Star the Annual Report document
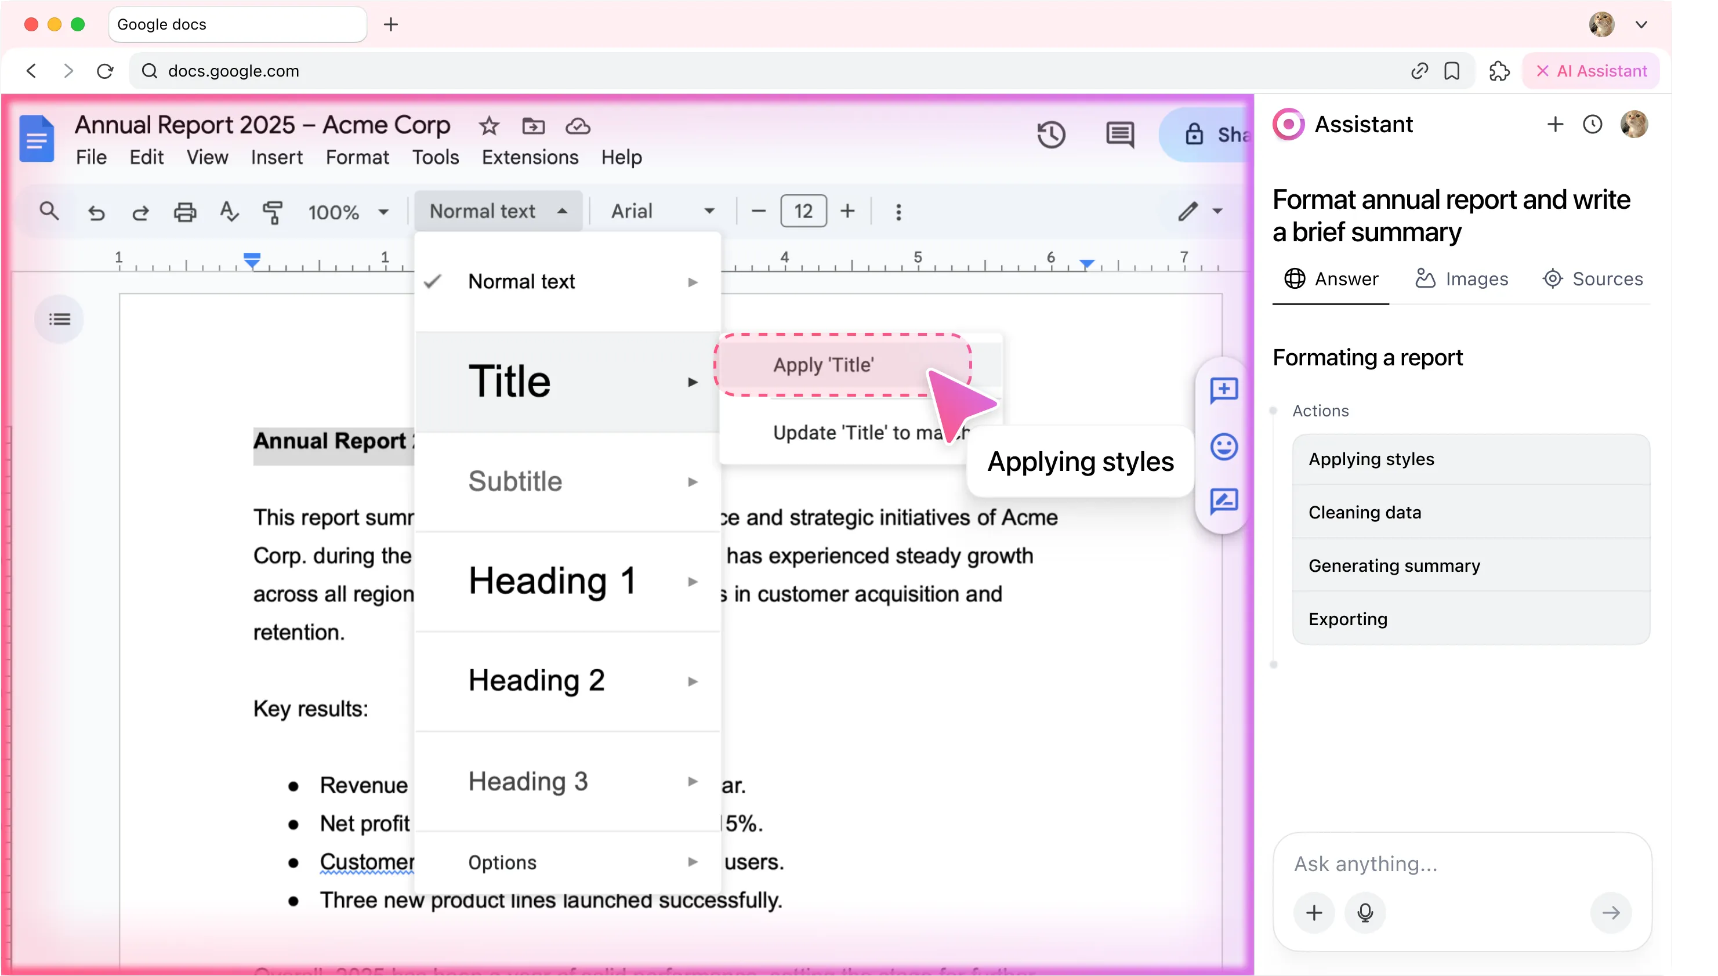This screenshot has height=976, width=1718. pyautogui.click(x=488, y=126)
